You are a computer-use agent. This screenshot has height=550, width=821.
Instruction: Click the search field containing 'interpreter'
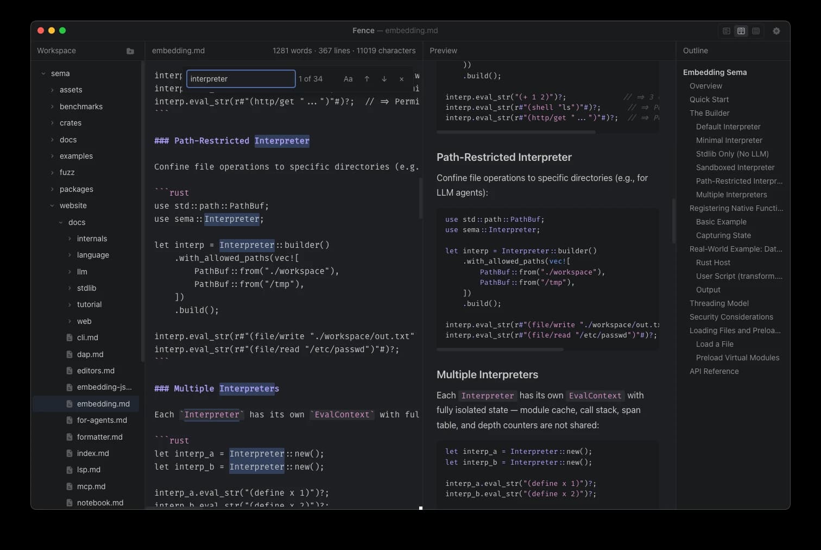(241, 79)
